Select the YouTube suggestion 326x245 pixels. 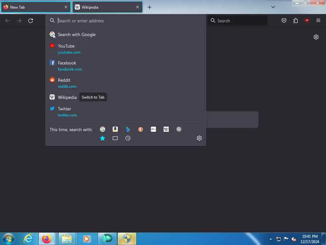click(x=125, y=49)
